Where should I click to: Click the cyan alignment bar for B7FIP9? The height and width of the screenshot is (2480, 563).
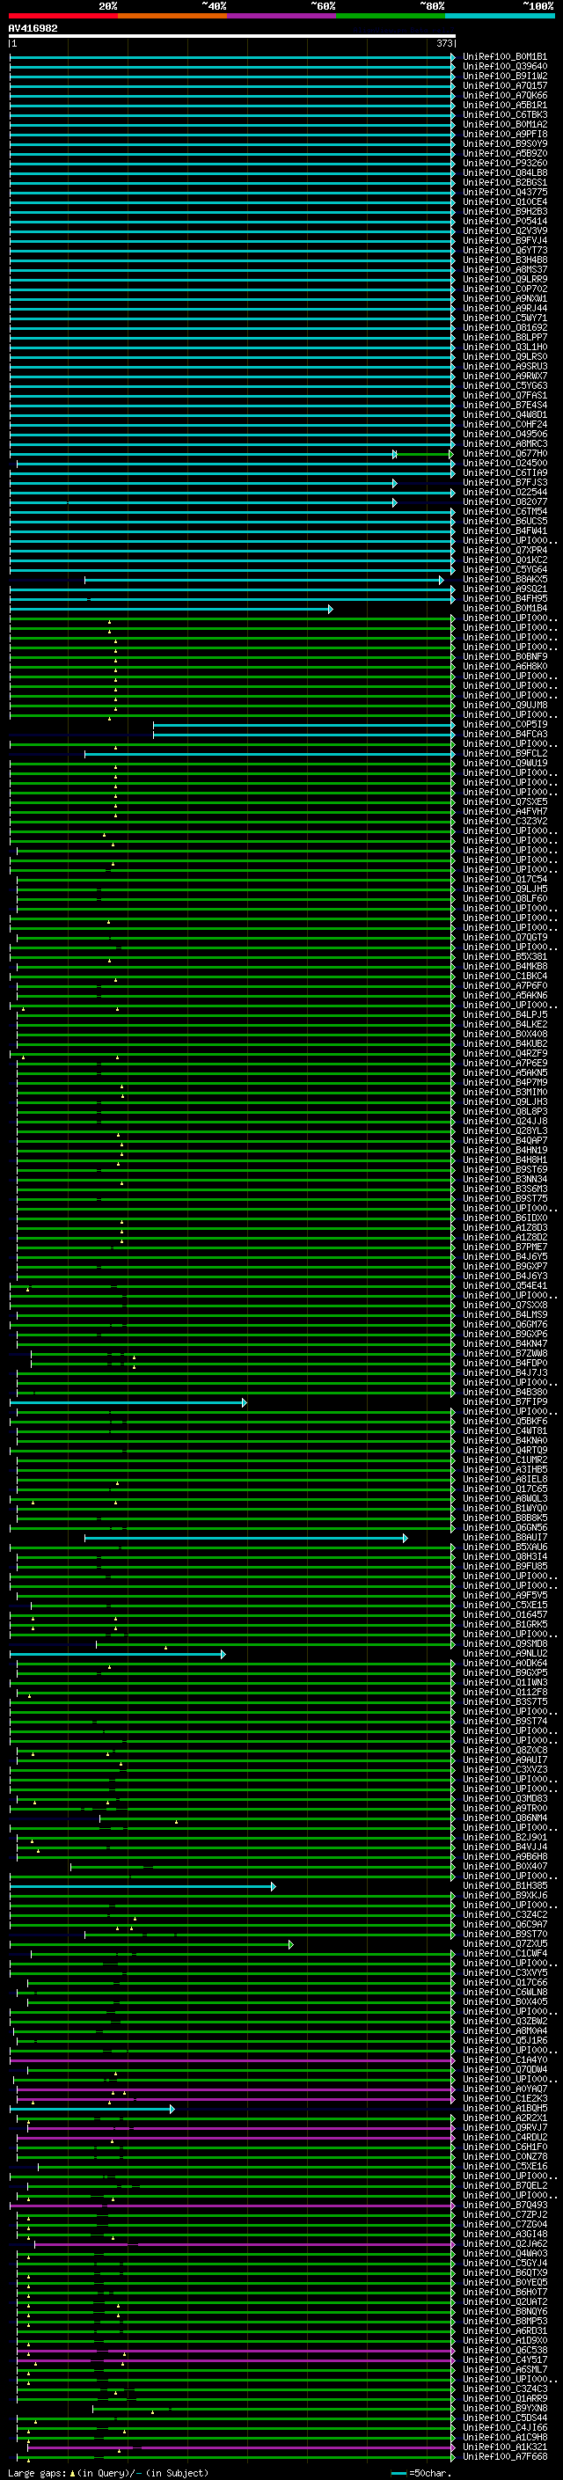point(128,1402)
